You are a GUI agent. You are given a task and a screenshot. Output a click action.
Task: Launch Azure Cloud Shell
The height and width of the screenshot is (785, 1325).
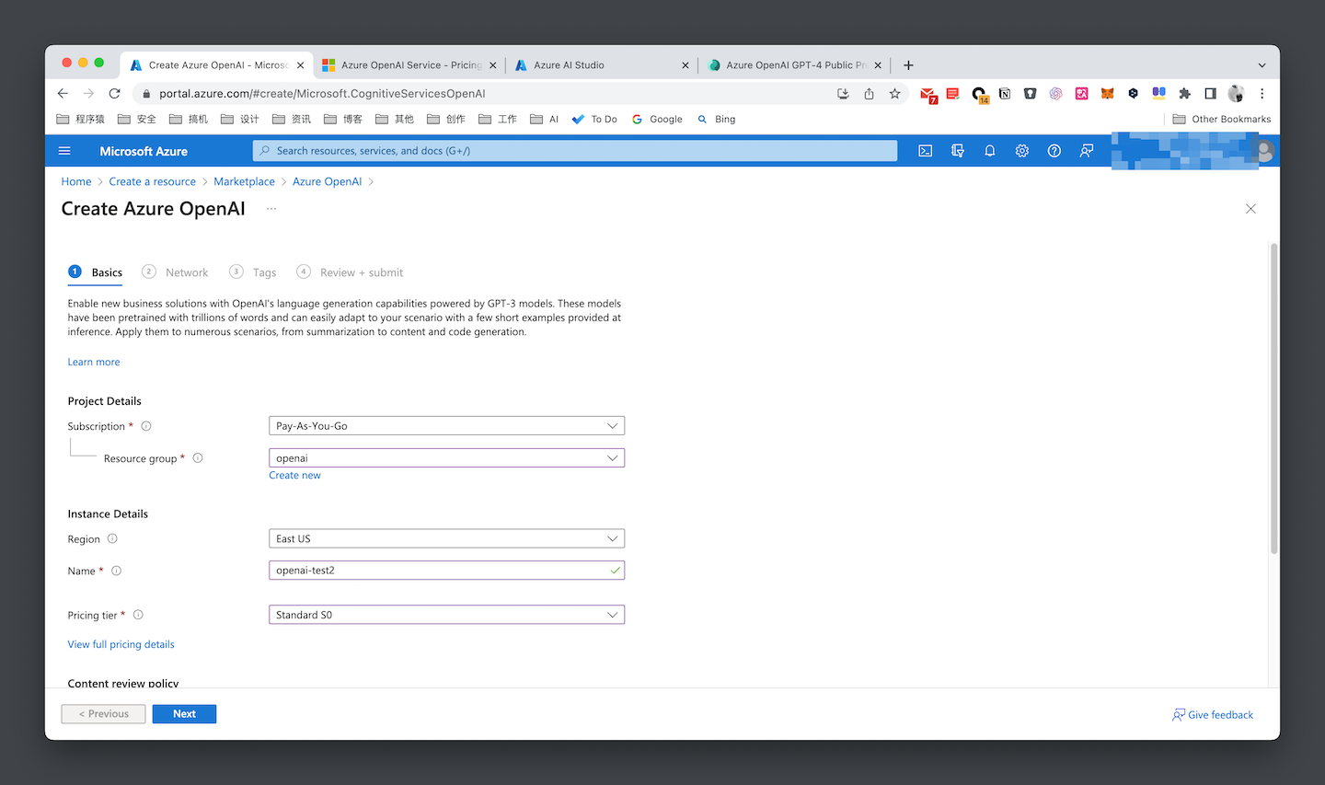click(926, 151)
